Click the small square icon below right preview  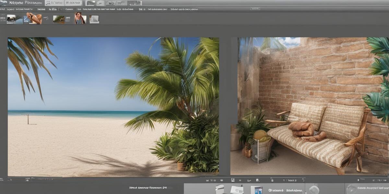233,180
